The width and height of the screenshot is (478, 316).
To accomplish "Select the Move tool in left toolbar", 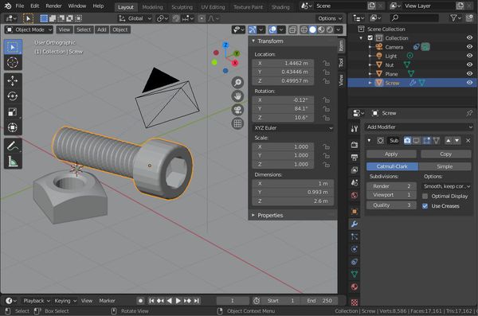I will point(13,80).
